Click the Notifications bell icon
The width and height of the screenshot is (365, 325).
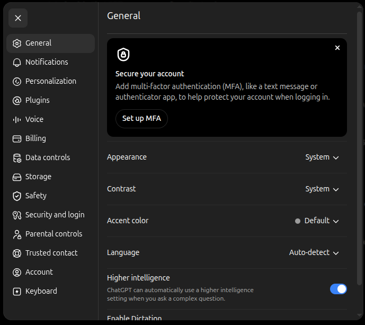pos(17,63)
